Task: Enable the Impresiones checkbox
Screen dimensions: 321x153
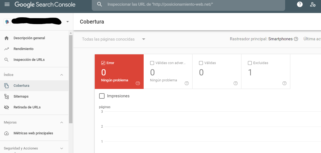Action: point(102,96)
